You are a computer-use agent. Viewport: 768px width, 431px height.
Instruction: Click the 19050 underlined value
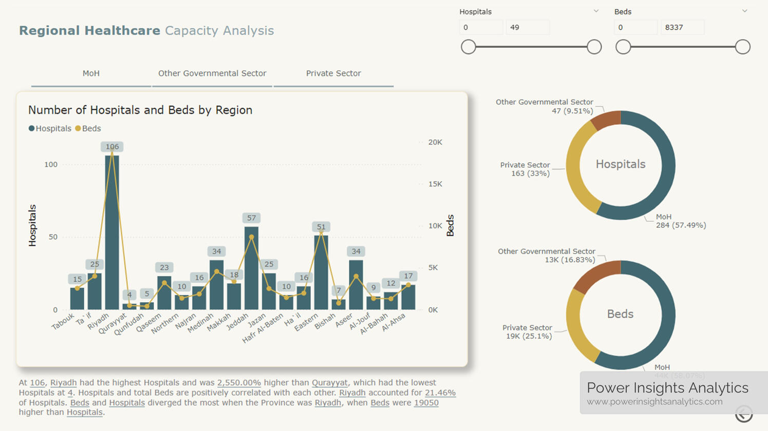click(426, 402)
